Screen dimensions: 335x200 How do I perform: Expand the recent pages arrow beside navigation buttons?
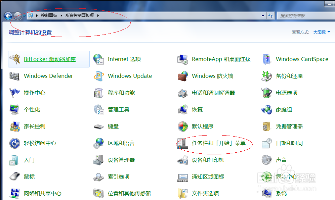coord(24,16)
